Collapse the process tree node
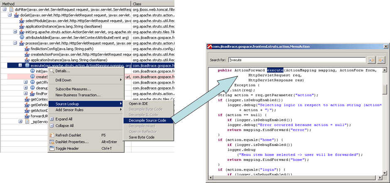Viewport: 390px width, 183px height. [x=15, y=43]
